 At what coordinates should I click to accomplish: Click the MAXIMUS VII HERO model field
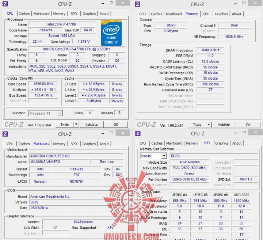point(60,162)
